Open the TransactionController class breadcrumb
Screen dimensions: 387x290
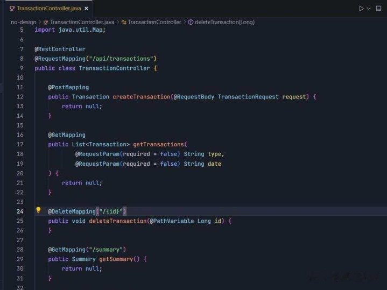pos(154,22)
